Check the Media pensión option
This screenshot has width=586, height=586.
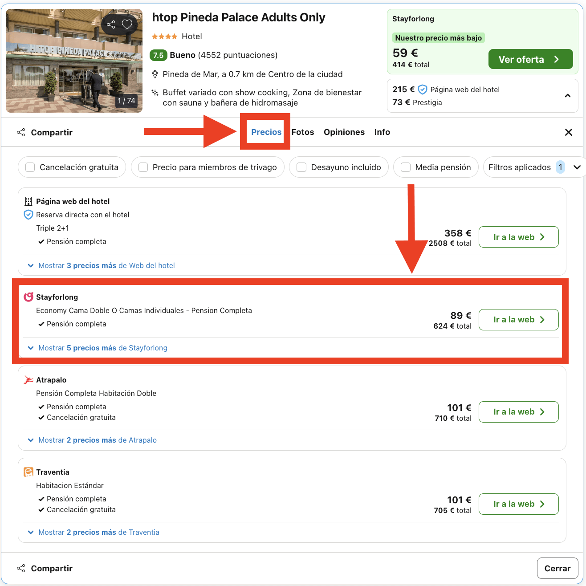pyautogui.click(x=406, y=167)
